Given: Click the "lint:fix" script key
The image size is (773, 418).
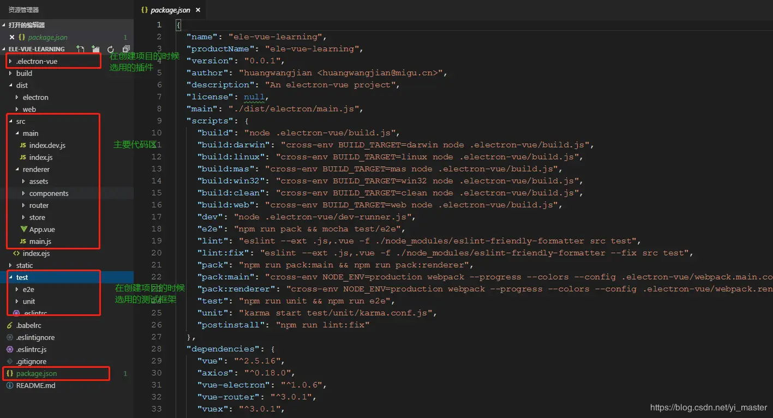Looking at the screenshot, I should tap(223, 253).
